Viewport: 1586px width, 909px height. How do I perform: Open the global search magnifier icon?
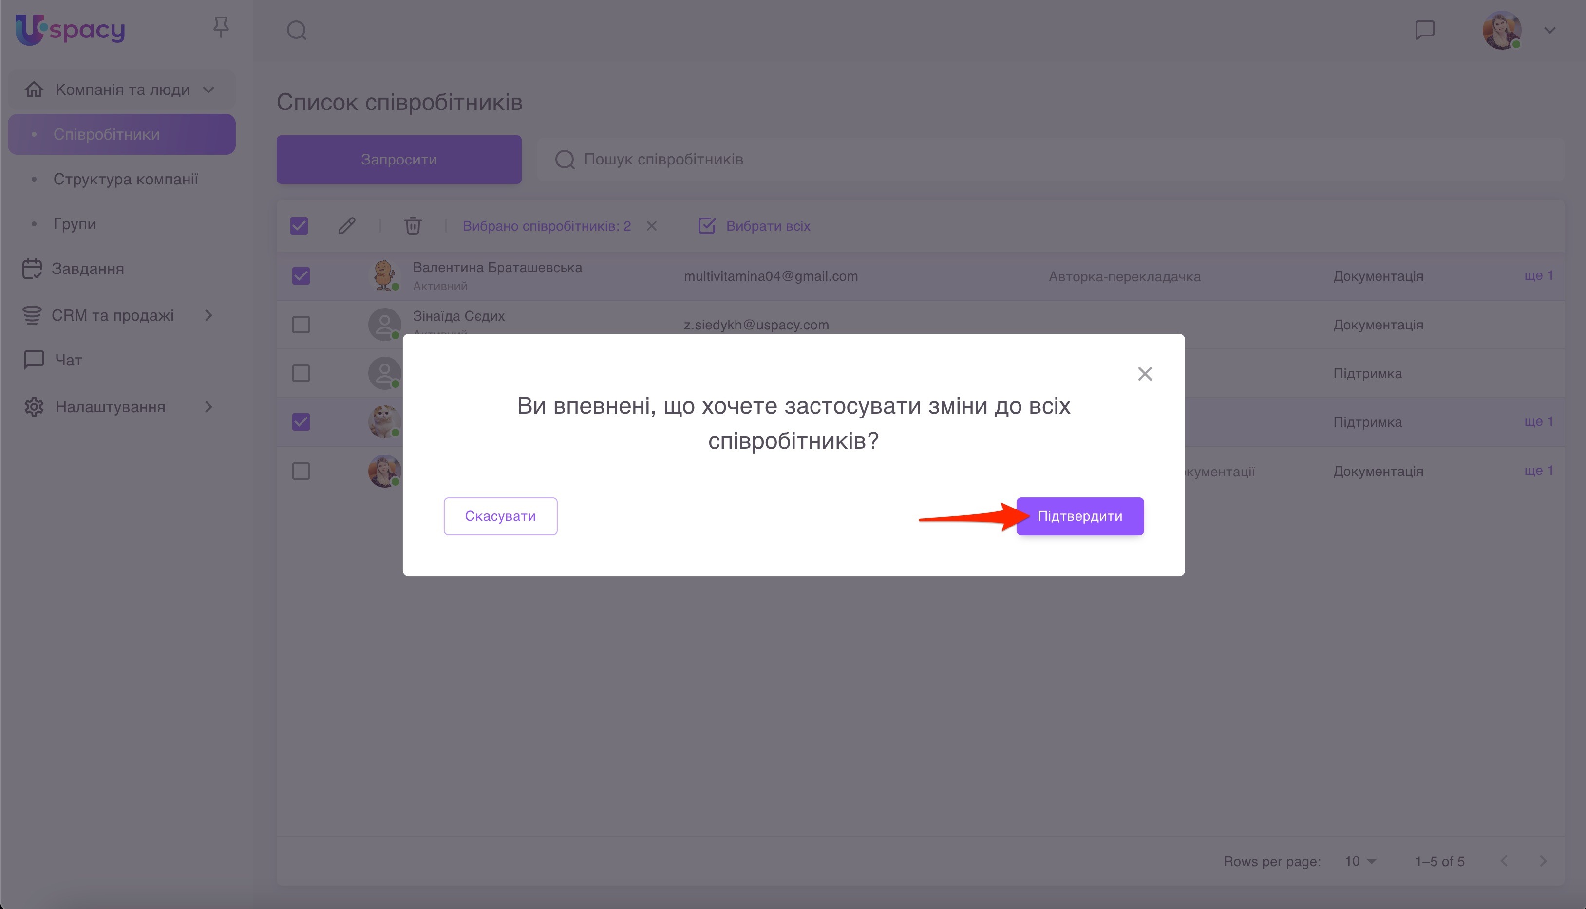297,30
